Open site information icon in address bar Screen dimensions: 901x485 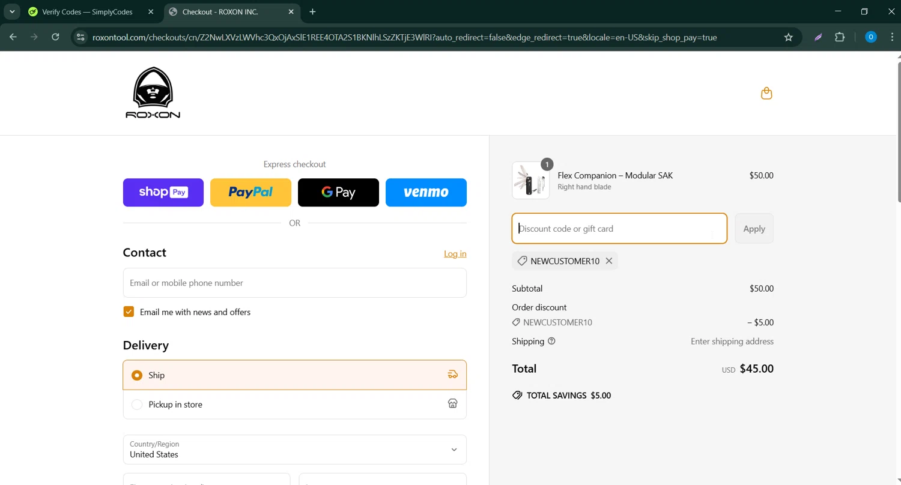(80, 37)
